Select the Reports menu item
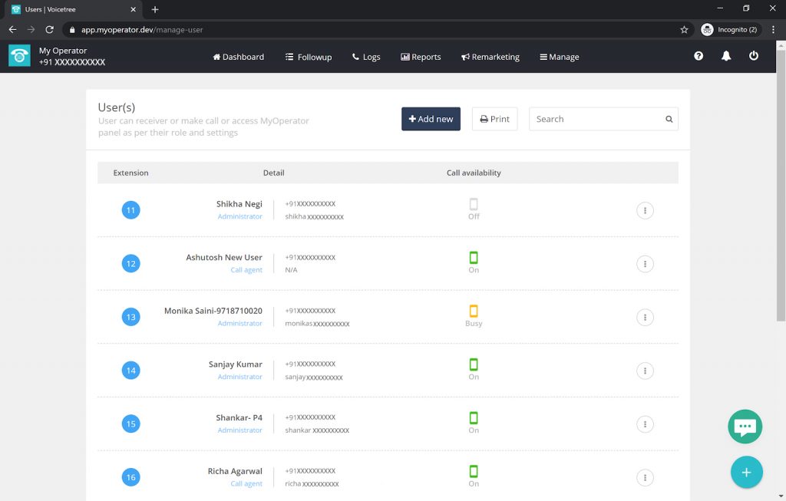This screenshot has height=501, width=786. pos(421,57)
